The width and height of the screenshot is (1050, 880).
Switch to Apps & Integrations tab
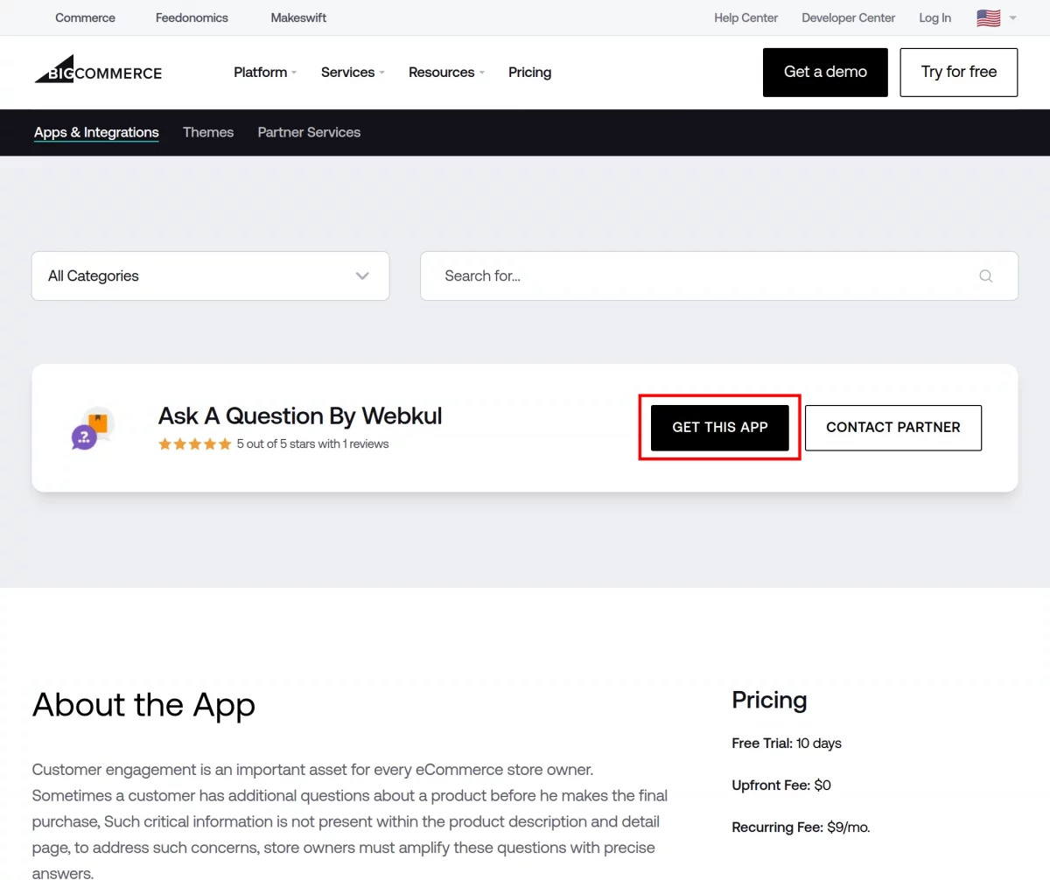96,133
